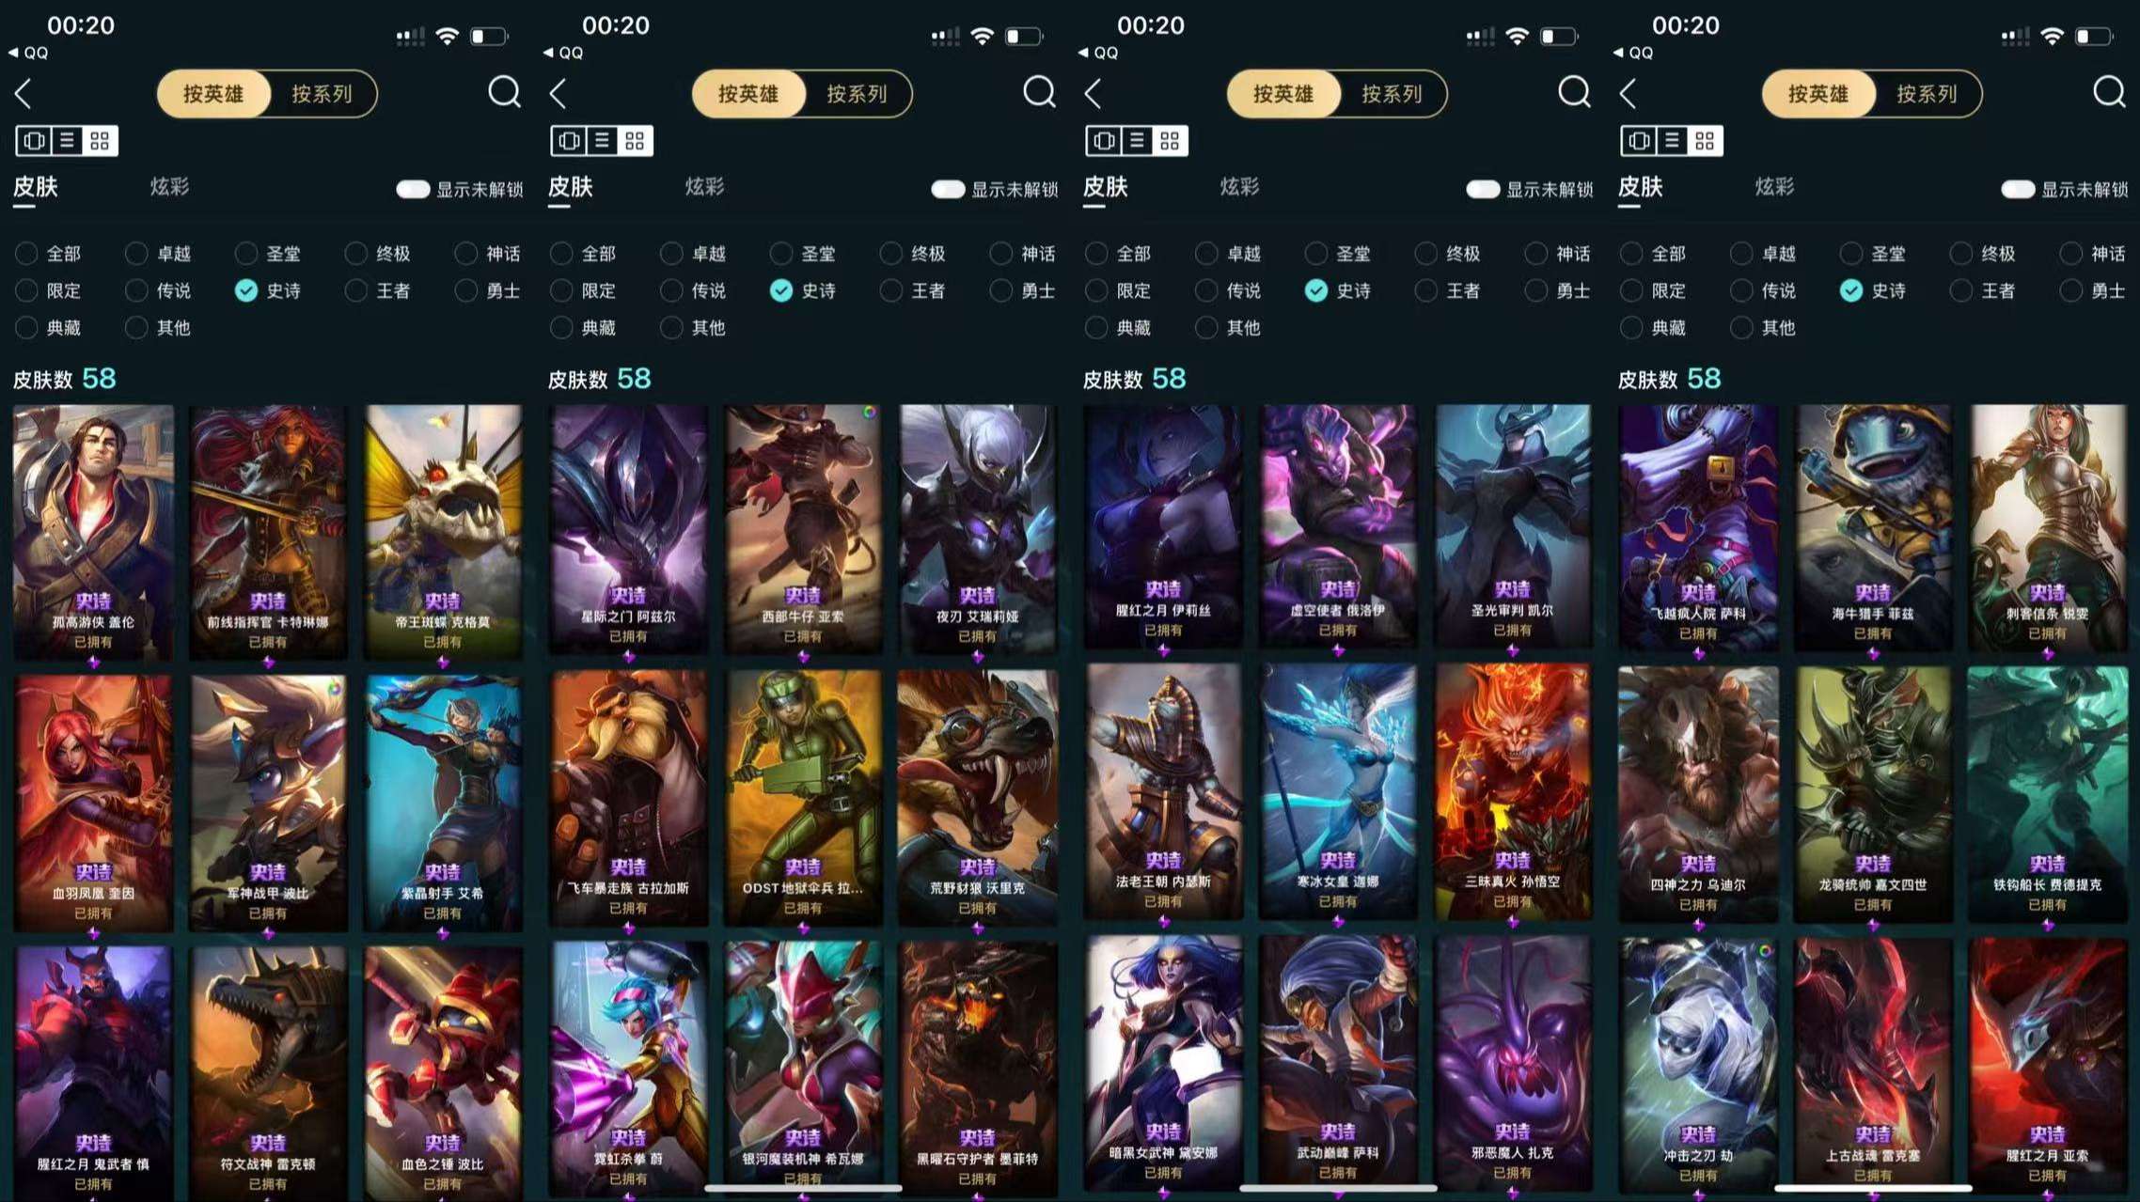This screenshot has width=2140, height=1202.
Task: Tap chroma circle on 军神战甲 波比 card
Action: click(x=334, y=689)
